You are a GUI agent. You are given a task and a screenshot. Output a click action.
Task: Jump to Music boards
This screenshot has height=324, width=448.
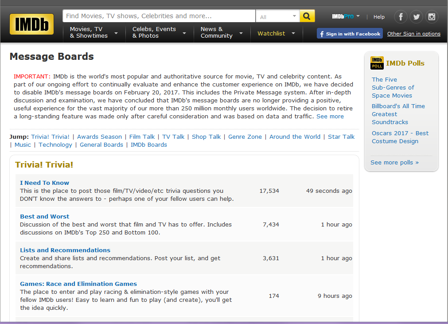23,144
